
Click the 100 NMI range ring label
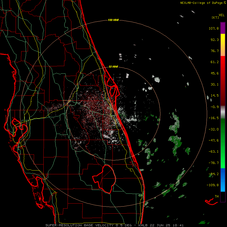[113, 20]
